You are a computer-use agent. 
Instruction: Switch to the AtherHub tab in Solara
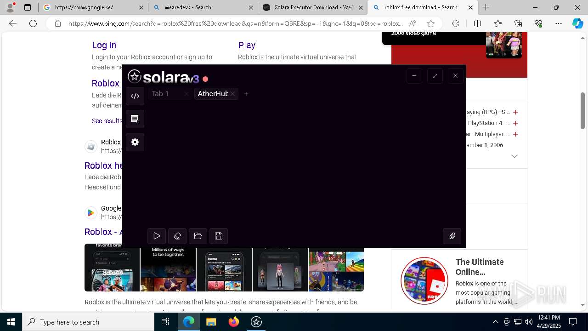click(213, 94)
